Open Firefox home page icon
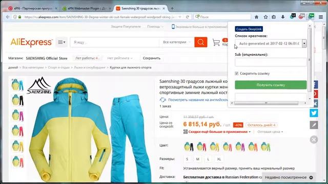Viewport: 328px width, 184px height. [x=256, y=17]
